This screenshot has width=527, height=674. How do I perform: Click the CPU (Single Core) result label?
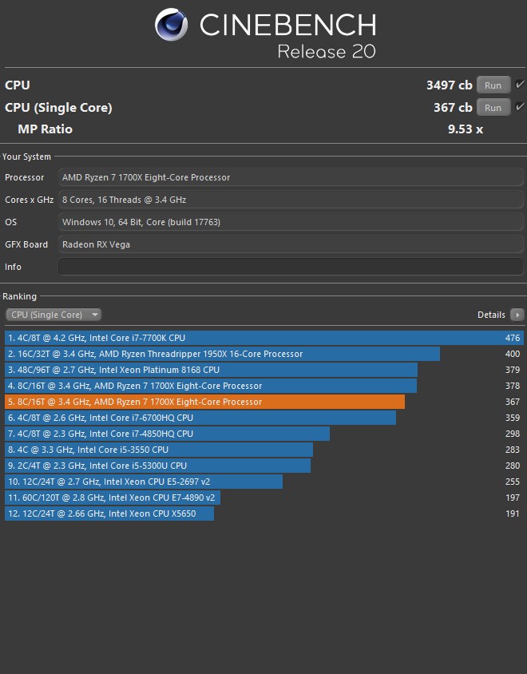pos(58,108)
